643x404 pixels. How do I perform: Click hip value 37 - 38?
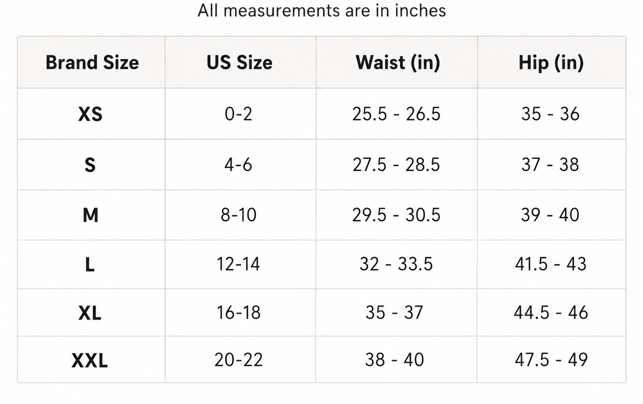pyautogui.click(x=550, y=165)
